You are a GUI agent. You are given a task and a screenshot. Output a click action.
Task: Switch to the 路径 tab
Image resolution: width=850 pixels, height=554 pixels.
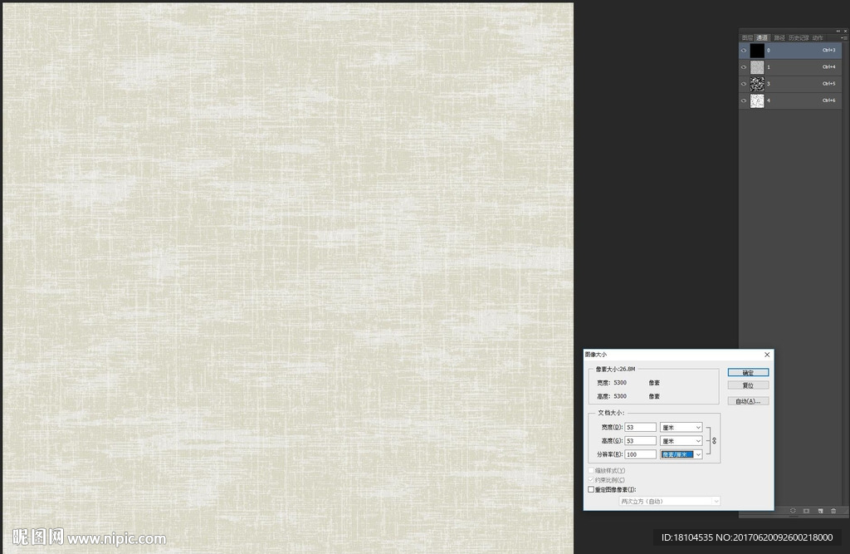click(779, 38)
